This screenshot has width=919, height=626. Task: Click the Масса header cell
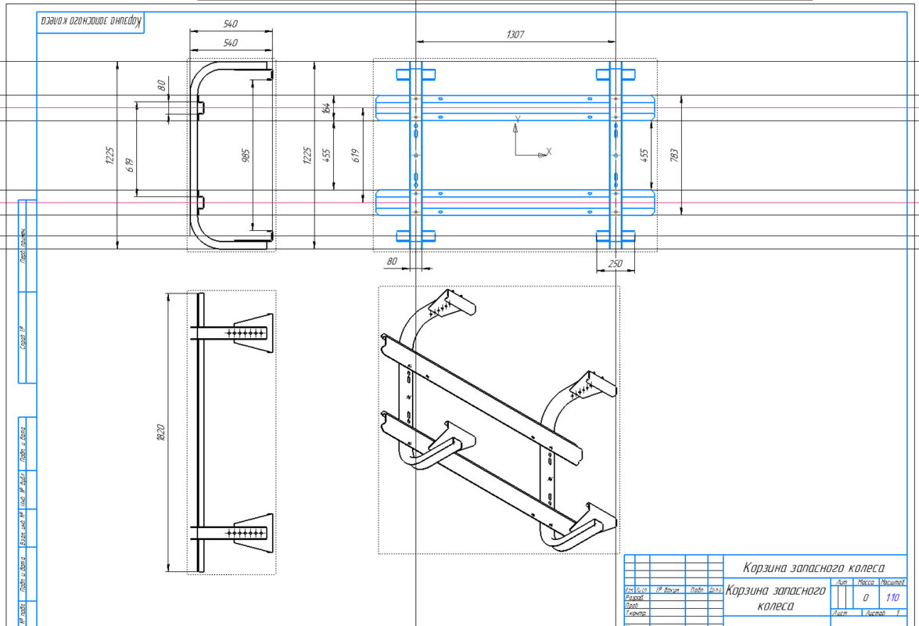tap(866, 583)
